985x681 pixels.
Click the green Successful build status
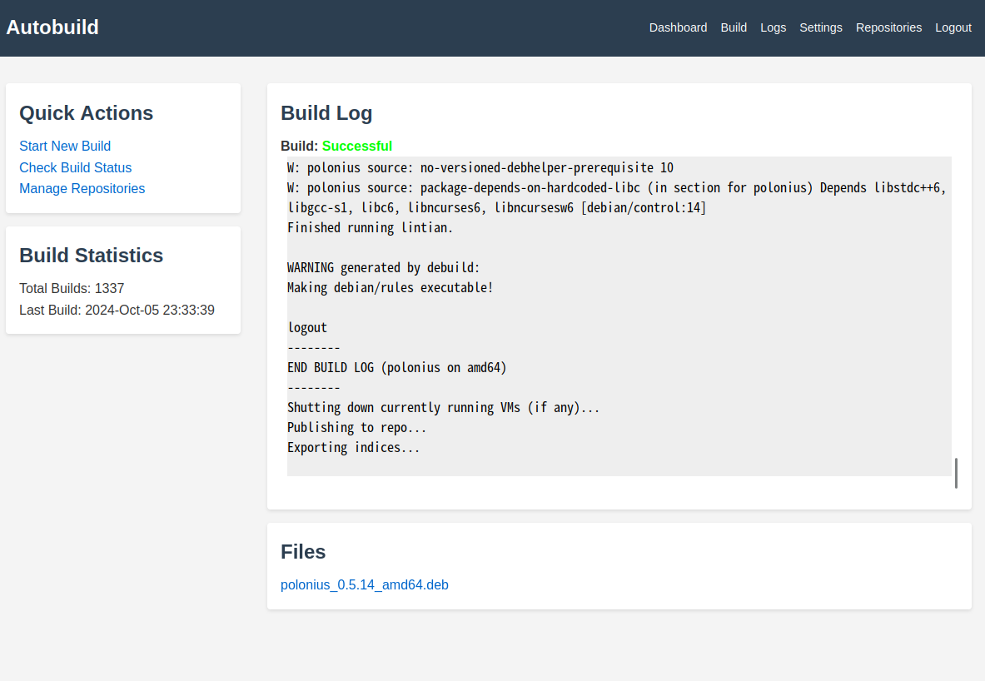357,146
